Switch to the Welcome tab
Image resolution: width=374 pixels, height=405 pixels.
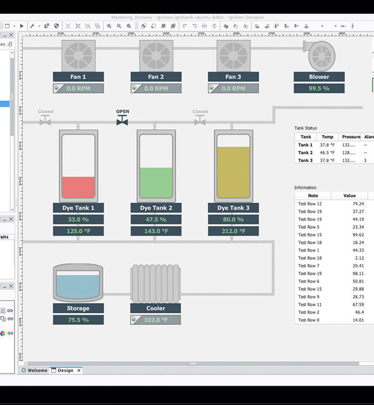(x=37, y=370)
